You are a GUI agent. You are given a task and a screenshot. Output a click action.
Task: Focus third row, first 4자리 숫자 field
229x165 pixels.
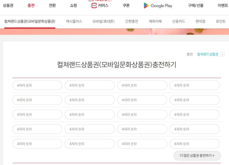click(37, 115)
